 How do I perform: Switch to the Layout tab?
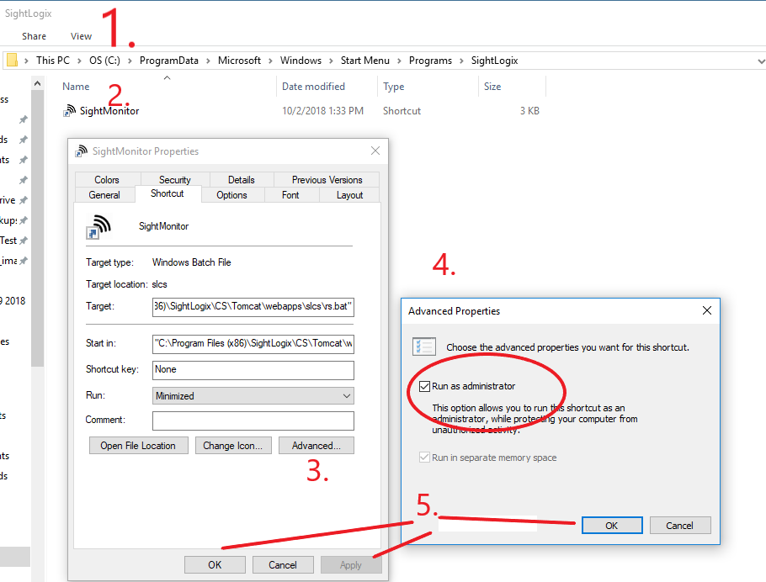coord(350,195)
